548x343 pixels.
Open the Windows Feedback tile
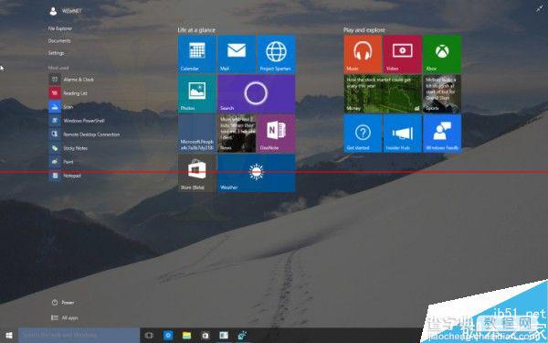(x=442, y=134)
